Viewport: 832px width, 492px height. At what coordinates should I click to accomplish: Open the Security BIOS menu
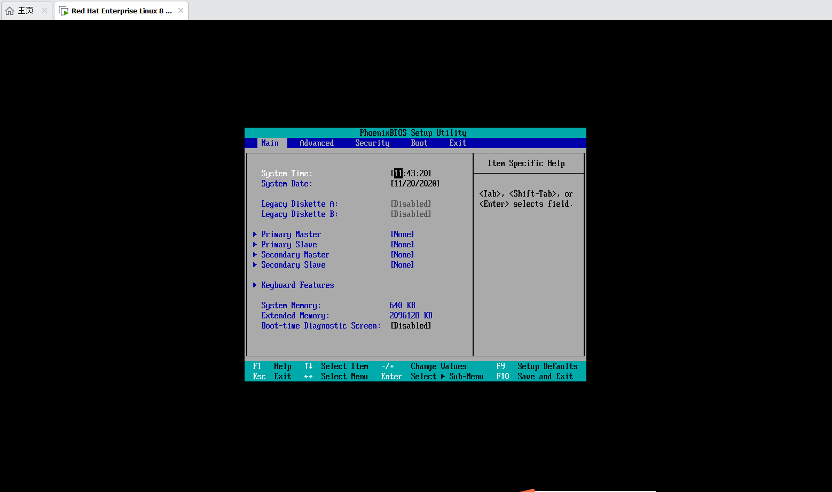(x=372, y=143)
